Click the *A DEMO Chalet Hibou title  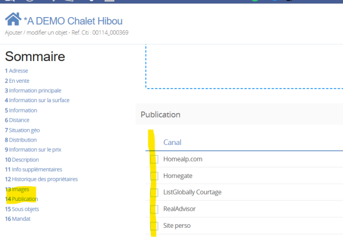click(x=73, y=21)
